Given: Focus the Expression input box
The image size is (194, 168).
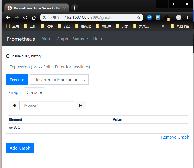Looking at the screenshot, I should coord(98,67).
